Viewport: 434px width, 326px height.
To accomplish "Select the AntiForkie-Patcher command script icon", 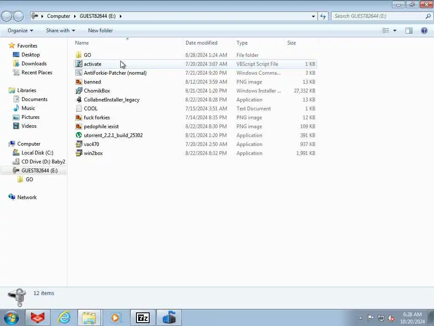I will 78,73.
